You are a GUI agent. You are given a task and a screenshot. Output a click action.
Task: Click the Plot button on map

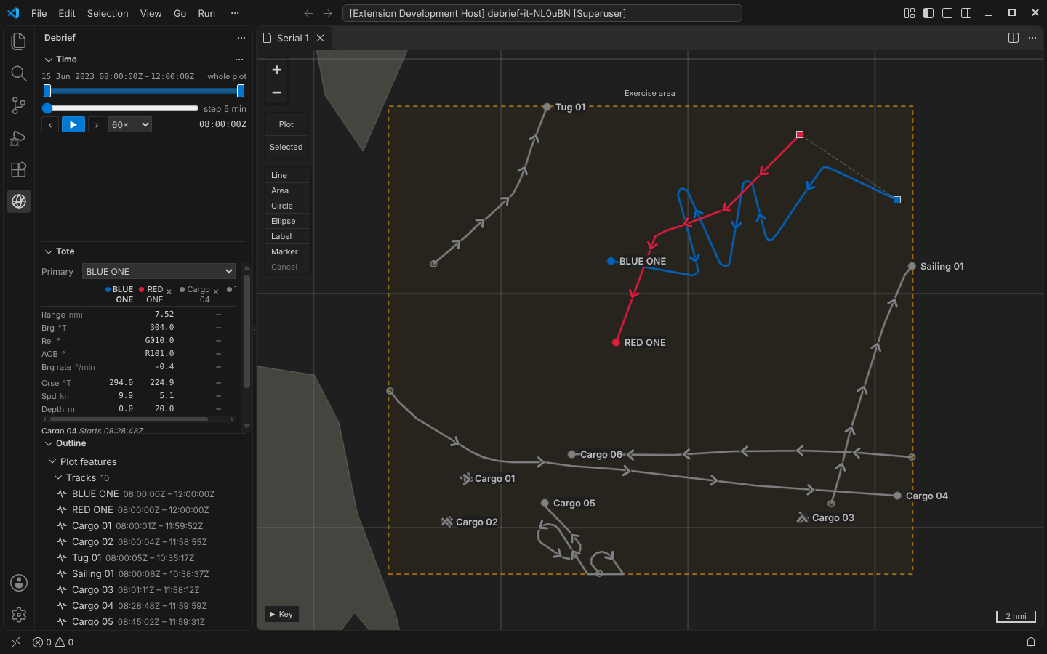tap(286, 124)
